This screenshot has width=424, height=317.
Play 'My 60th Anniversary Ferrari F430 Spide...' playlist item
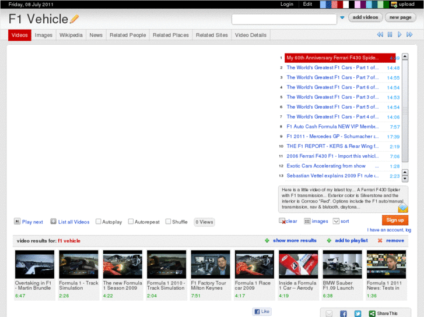coord(340,58)
